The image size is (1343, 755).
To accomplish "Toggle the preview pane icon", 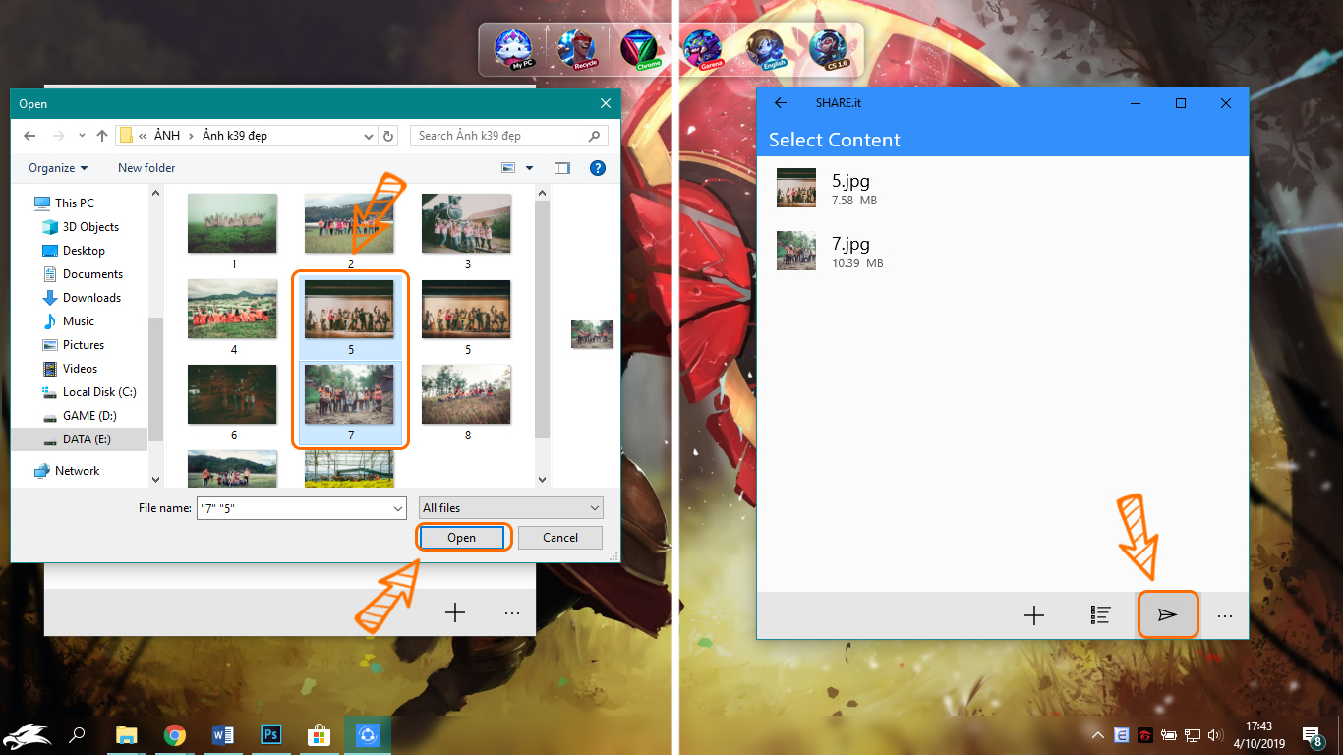I will tap(561, 168).
